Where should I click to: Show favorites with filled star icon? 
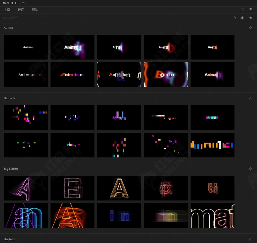coord(251,18)
